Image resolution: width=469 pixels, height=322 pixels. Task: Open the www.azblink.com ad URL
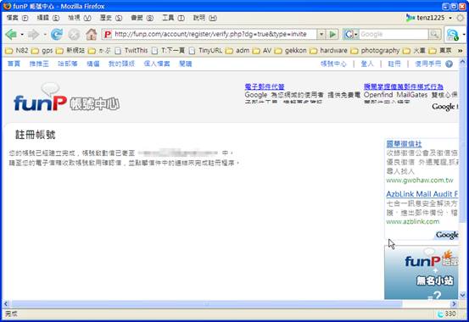(413, 221)
